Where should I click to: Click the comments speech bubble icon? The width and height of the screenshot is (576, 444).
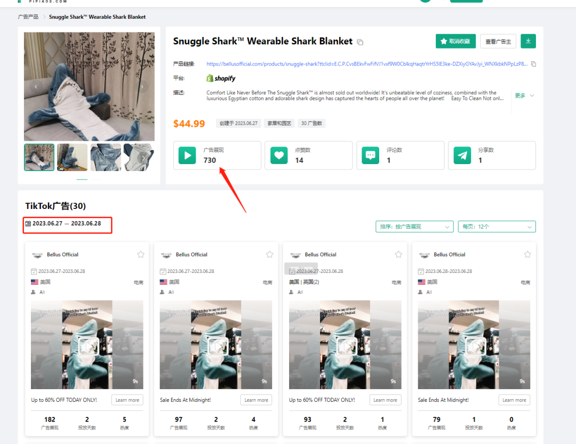[x=370, y=155]
